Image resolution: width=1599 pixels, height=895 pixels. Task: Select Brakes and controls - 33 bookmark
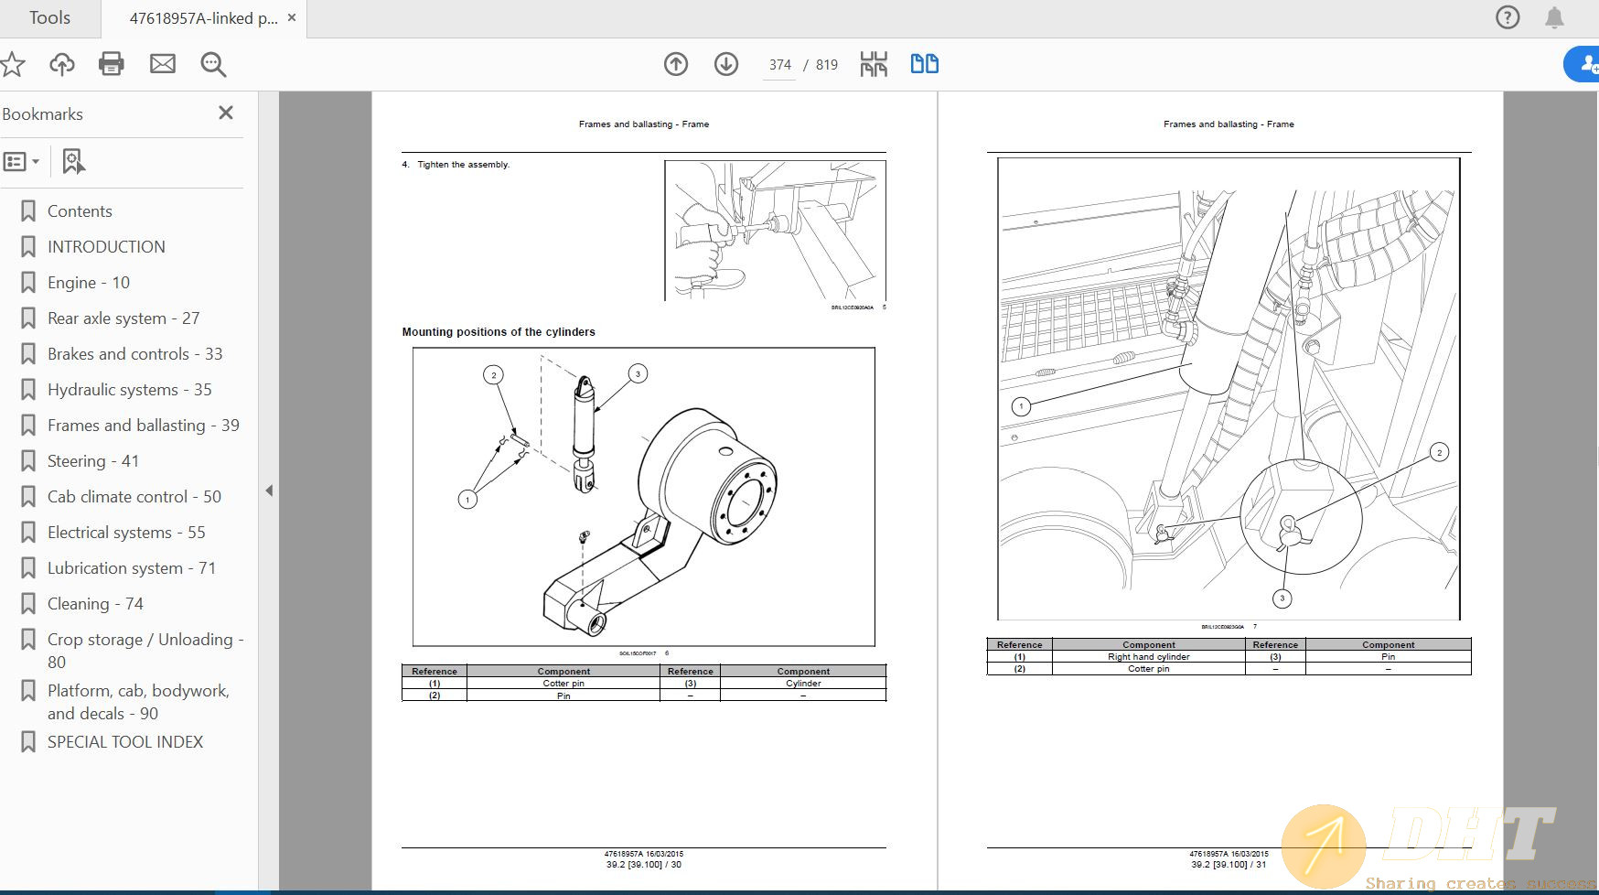click(135, 354)
